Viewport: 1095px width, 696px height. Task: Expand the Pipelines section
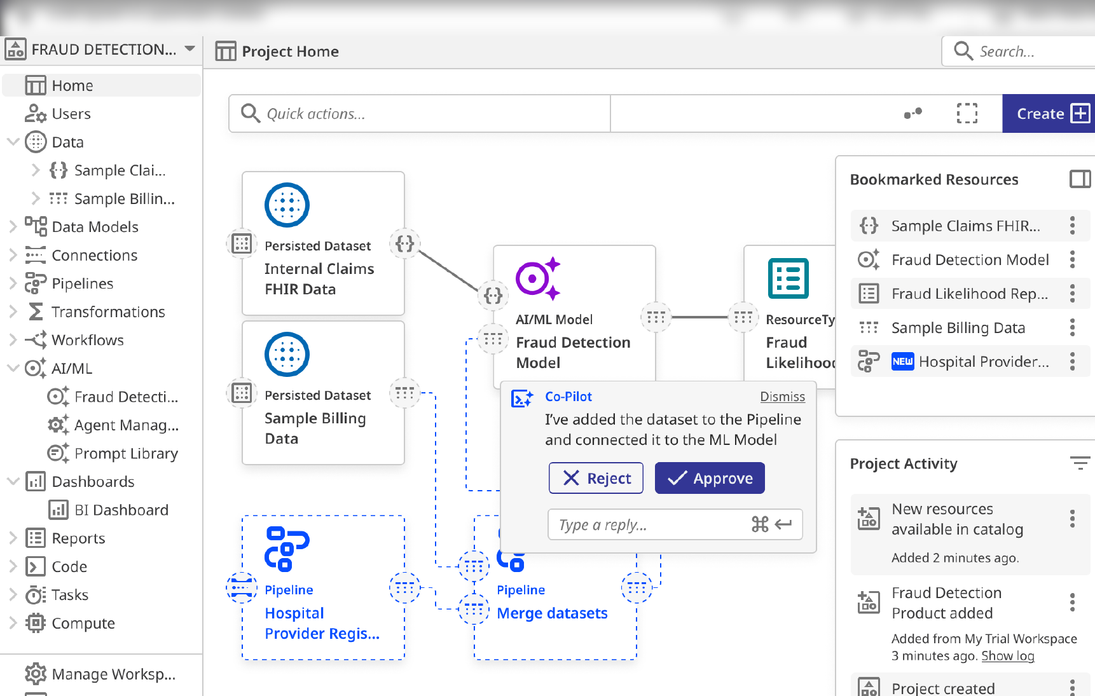click(13, 283)
